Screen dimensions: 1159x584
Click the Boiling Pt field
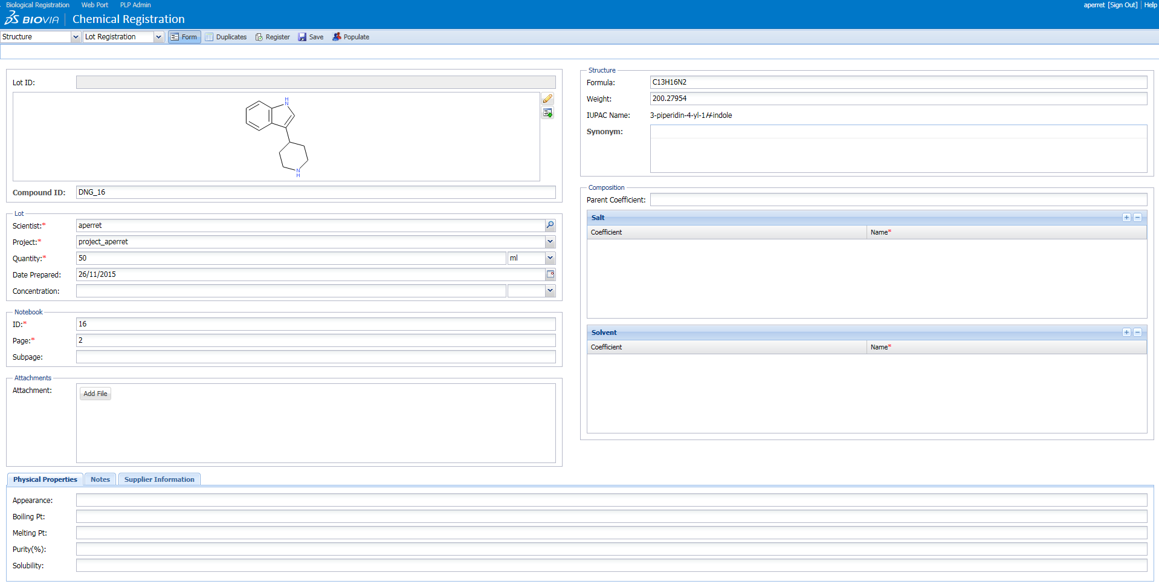[x=612, y=516]
